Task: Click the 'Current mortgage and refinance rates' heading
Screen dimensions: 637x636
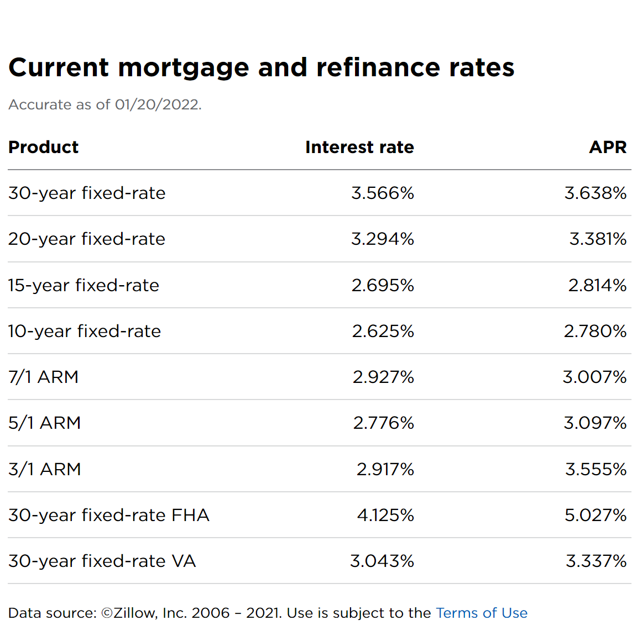Action: coord(262,67)
